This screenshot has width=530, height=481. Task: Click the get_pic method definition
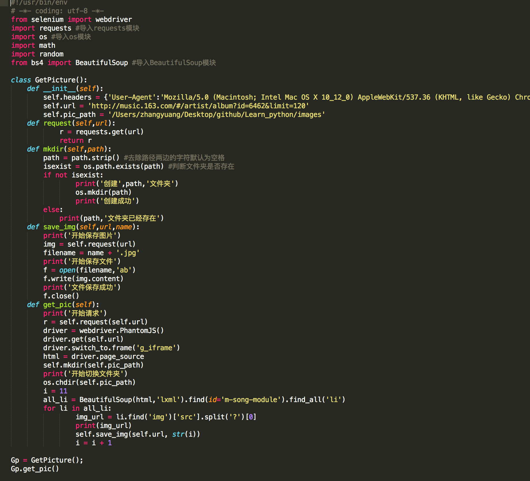pyautogui.click(x=63, y=305)
